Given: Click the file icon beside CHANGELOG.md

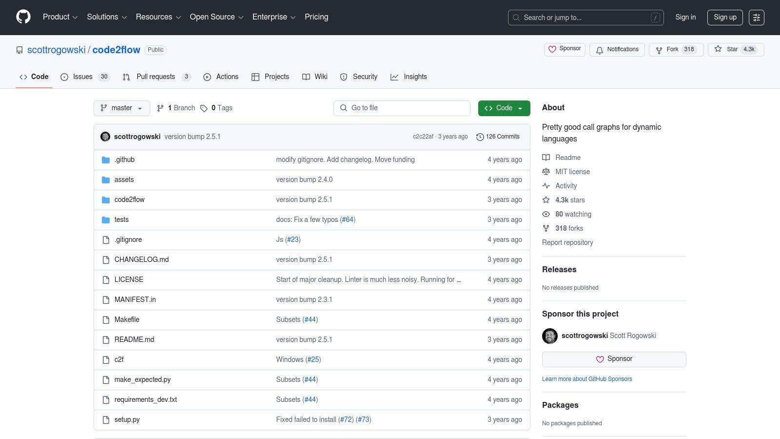Looking at the screenshot, I should coord(106,260).
